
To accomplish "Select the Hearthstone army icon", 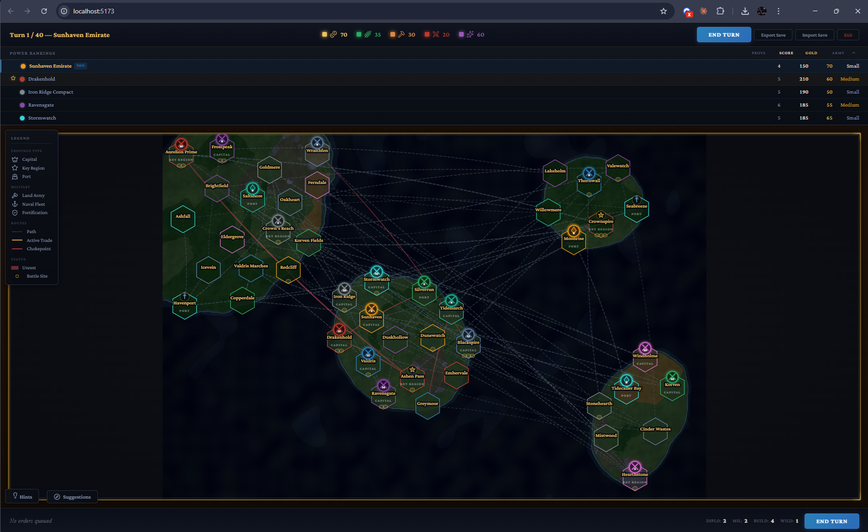I will click(x=635, y=467).
